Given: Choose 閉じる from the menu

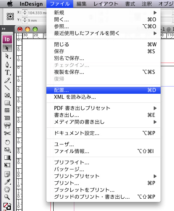Looking at the screenshot, I should [x=104, y=45].
